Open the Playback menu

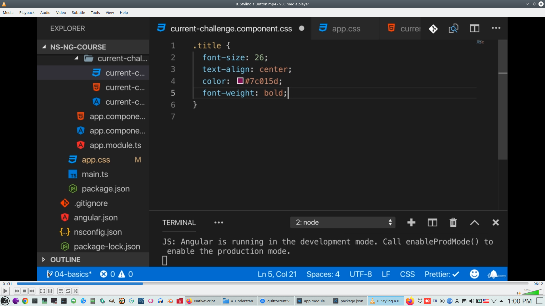(27, 12)
